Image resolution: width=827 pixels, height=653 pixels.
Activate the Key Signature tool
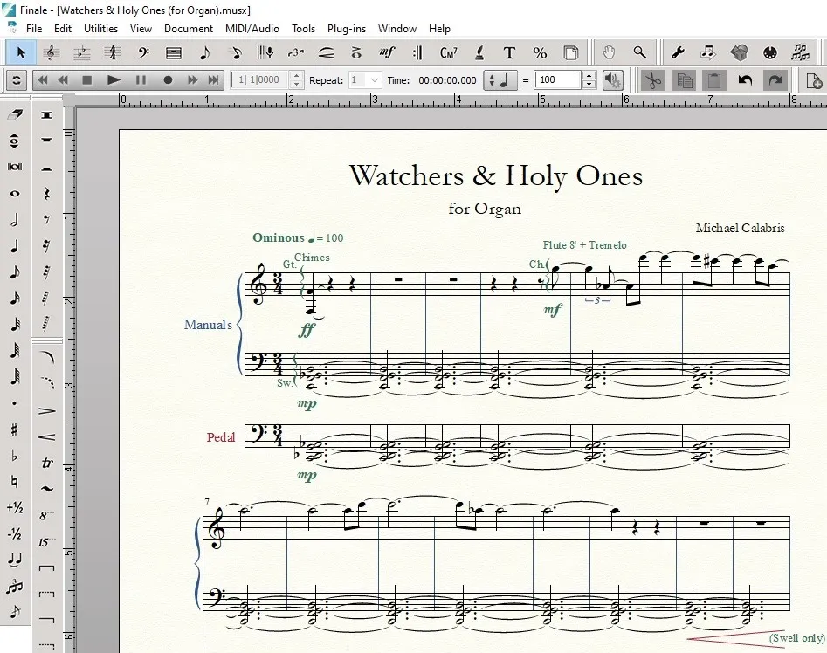pos(82,52)
